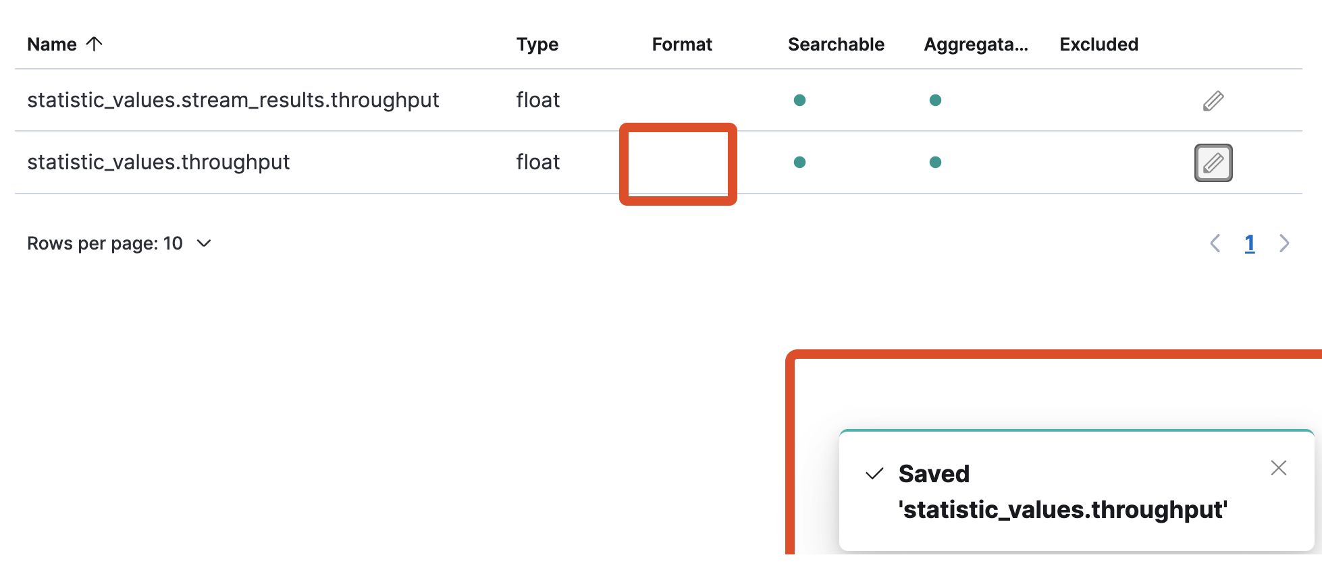The image size is (1322, 578).
Task: Click the pencil icon for statistic_values.throughput
Action: [1213, 163]
